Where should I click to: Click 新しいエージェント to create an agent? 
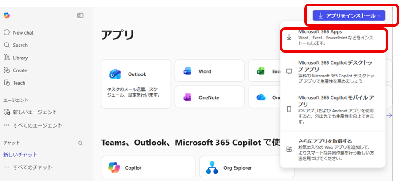pyautogui.click(x=35, y=112)
